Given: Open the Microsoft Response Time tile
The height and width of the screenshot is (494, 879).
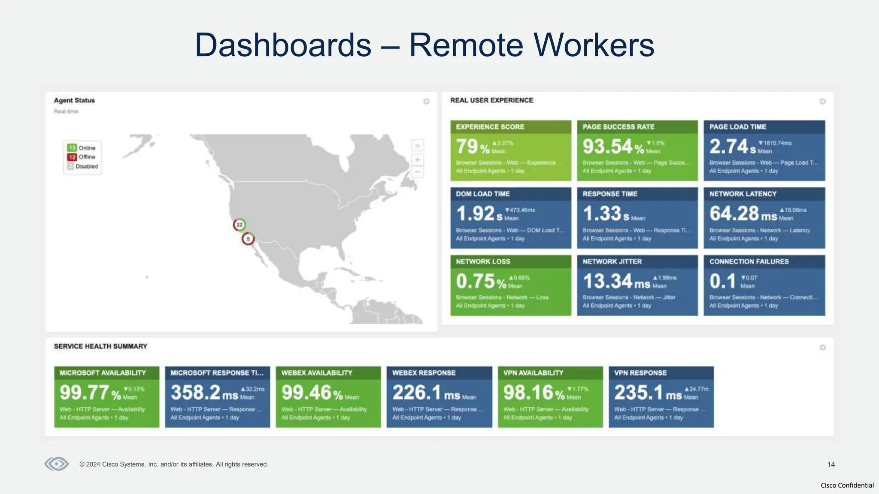Looking at the screenshot, I should tap(218, 397).
